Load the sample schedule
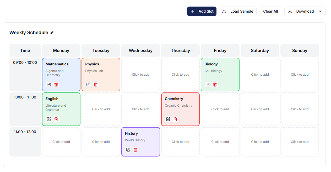 coord(237,11)
